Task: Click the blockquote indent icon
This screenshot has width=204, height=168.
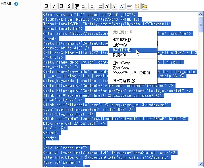Action: point(77,6)
